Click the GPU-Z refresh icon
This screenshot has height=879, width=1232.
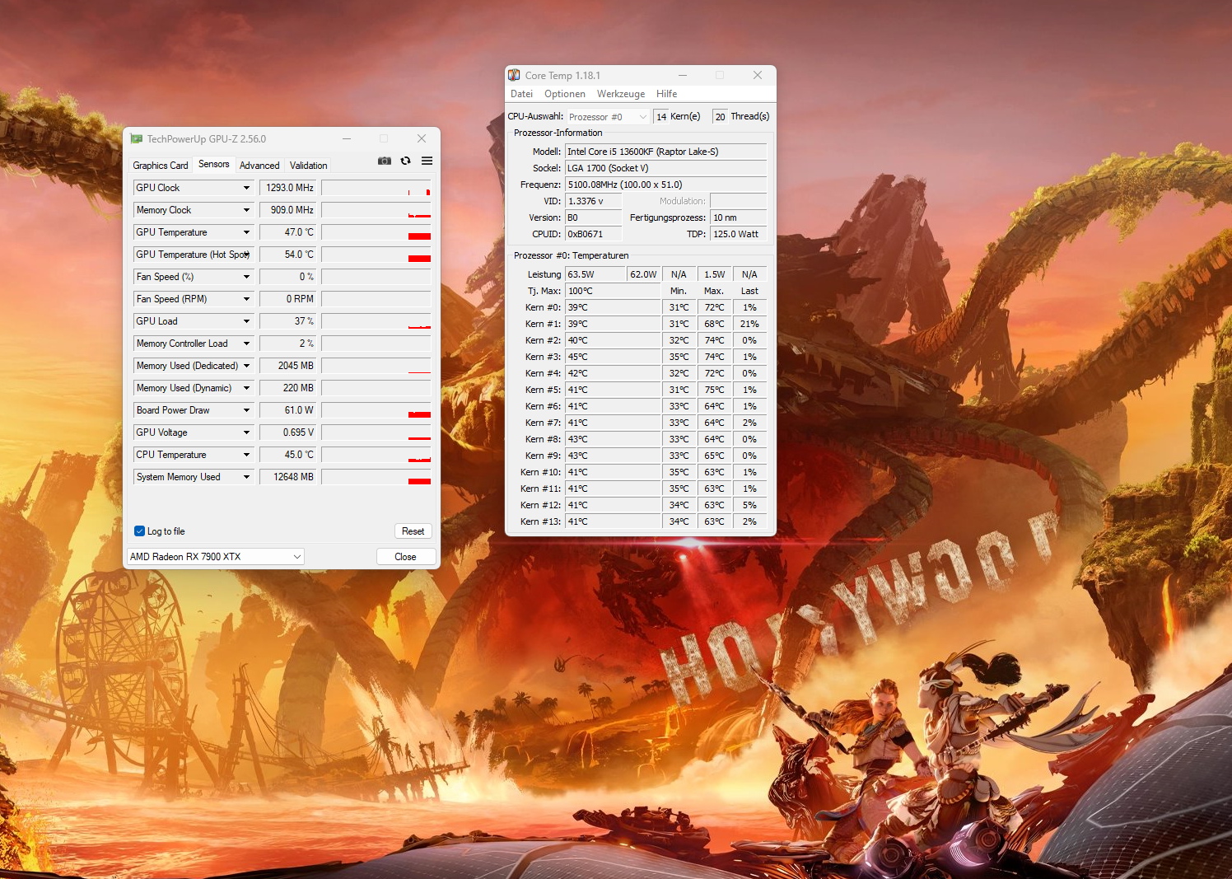pos(406,161)
